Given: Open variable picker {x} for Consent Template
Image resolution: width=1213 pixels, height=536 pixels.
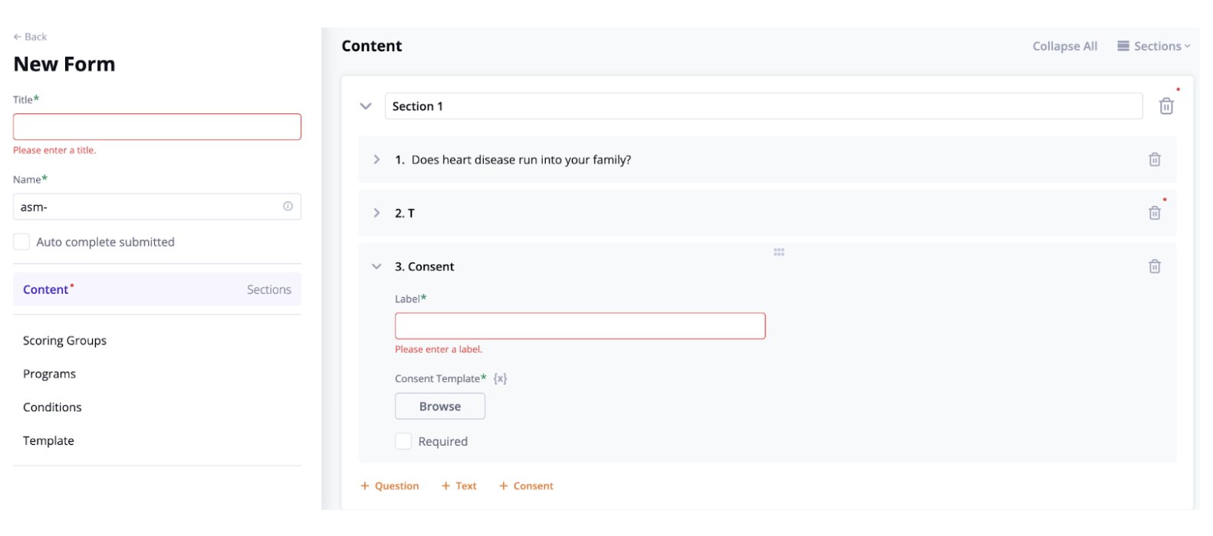Looking at the screenshot, I should (x=500, y=377).
